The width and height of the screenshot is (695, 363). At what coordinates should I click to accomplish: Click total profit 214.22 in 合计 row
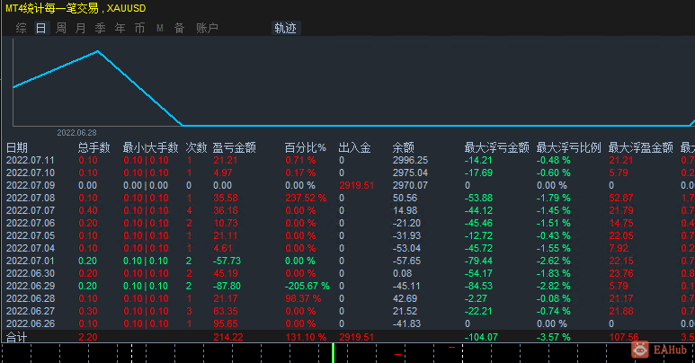click(228, 337)
